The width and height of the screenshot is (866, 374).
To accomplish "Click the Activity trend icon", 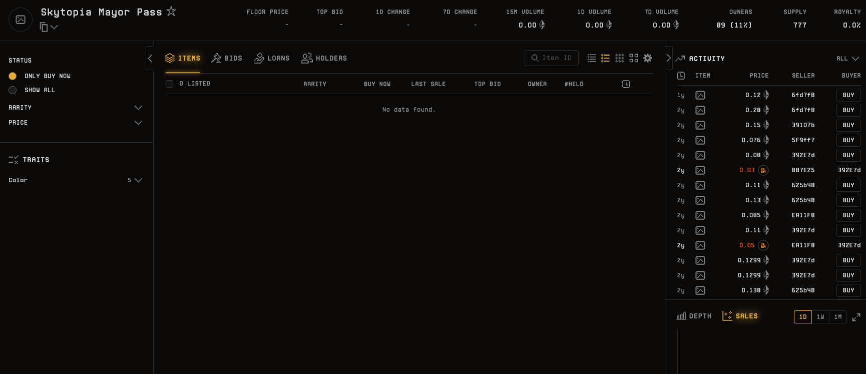I will [x=680, y=59].
